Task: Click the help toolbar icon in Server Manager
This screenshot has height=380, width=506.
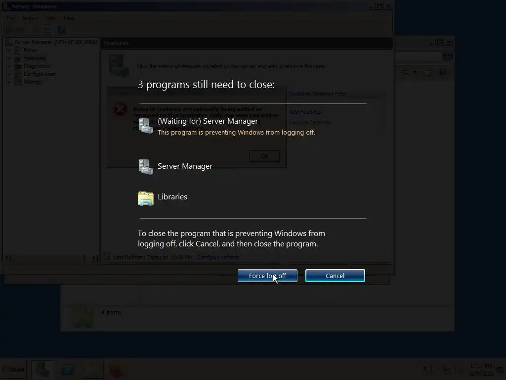Action: click(61, 30)
